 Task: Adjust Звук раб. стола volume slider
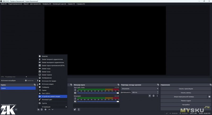click(x=98, y=93)
